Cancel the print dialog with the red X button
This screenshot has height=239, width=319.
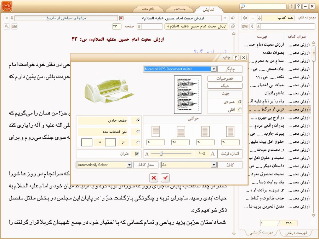(x=154, y=178)
